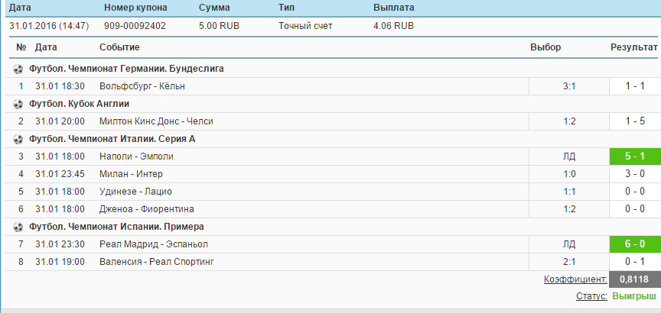Click the Результат column header

634,47
